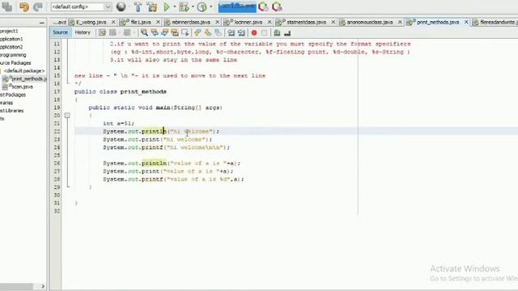Image resolution: width=518 pixels, height=291 pixels.
Task: Click the Projects panel scrollbar right arrow
Action: [43, 286]
